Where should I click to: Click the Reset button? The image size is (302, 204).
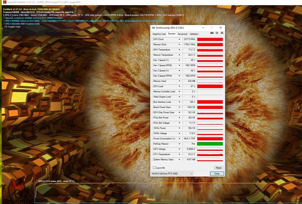pos(219,168)
